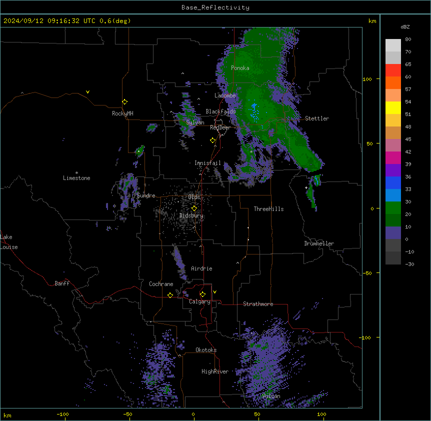The image size is (431, 421).
Task: Click the Innisfail label
Action: pos(207,163)
